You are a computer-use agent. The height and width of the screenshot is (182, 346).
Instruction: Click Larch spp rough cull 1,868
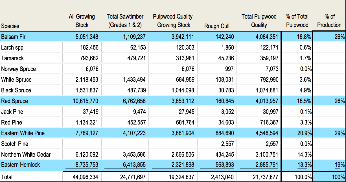(x=227, y=48)
